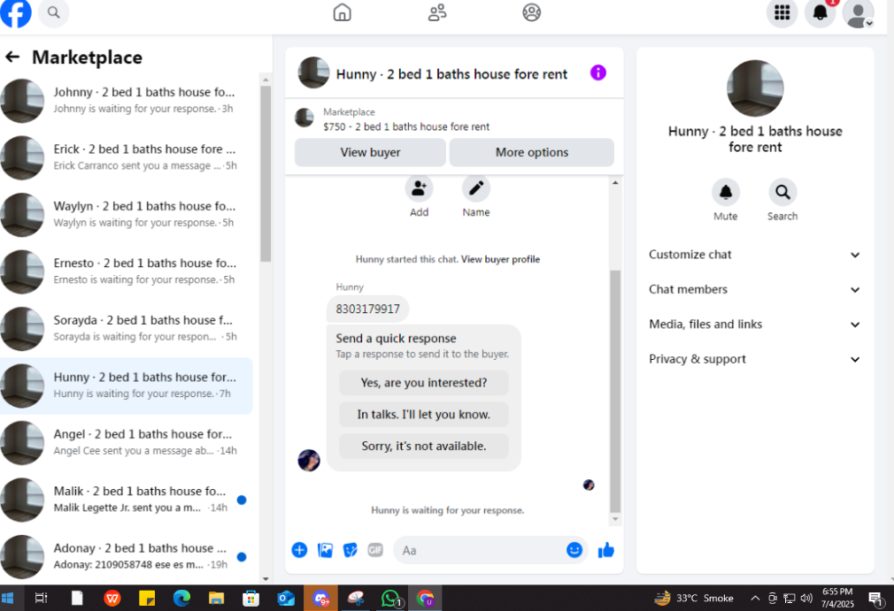Click Hunny's message '8303179917'

(x=367, y=309)
